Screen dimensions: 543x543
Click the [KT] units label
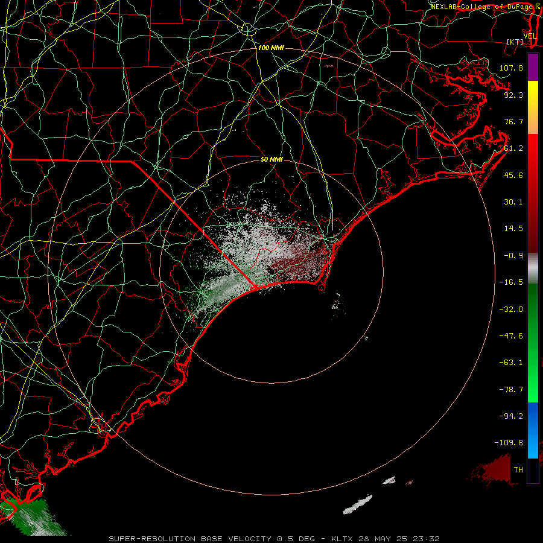point(515,42)
